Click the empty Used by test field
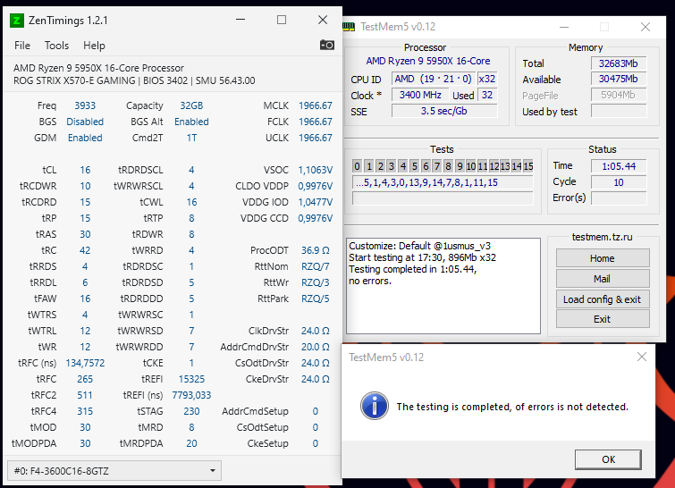The height and width of the screenshot is (488, 675). (619, 112)
